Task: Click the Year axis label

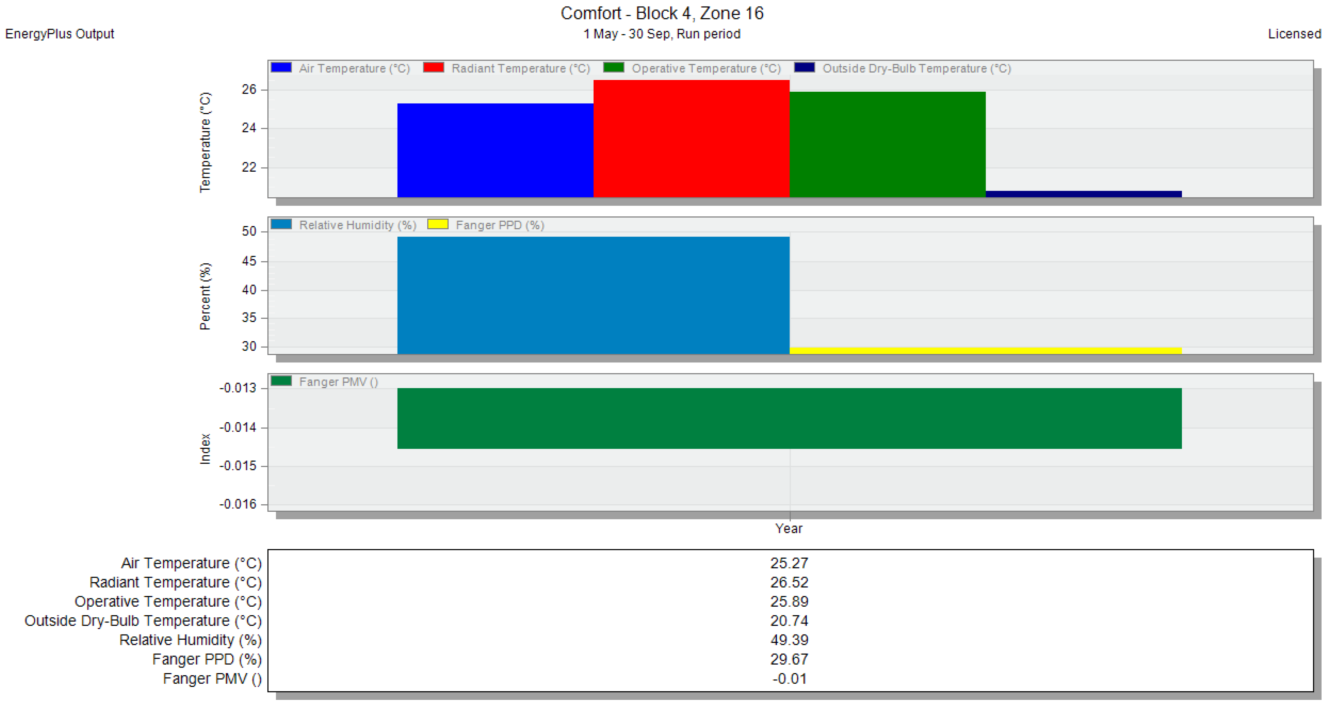Action: (x=788, y=529)
